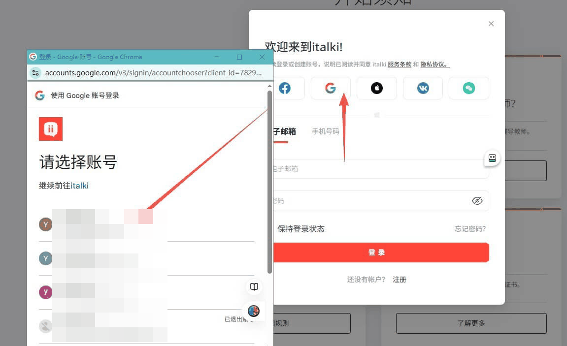Viewport: 567px width, 346px height.
Task: Open the book-shaped reader icon
Action: coord(254,287)
